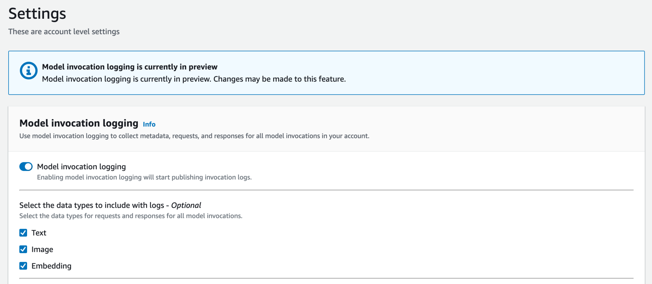This screenshot has height=284, width=652.
Task: Click the 'Use model invocation logging' description
Action: pos(194,136)
